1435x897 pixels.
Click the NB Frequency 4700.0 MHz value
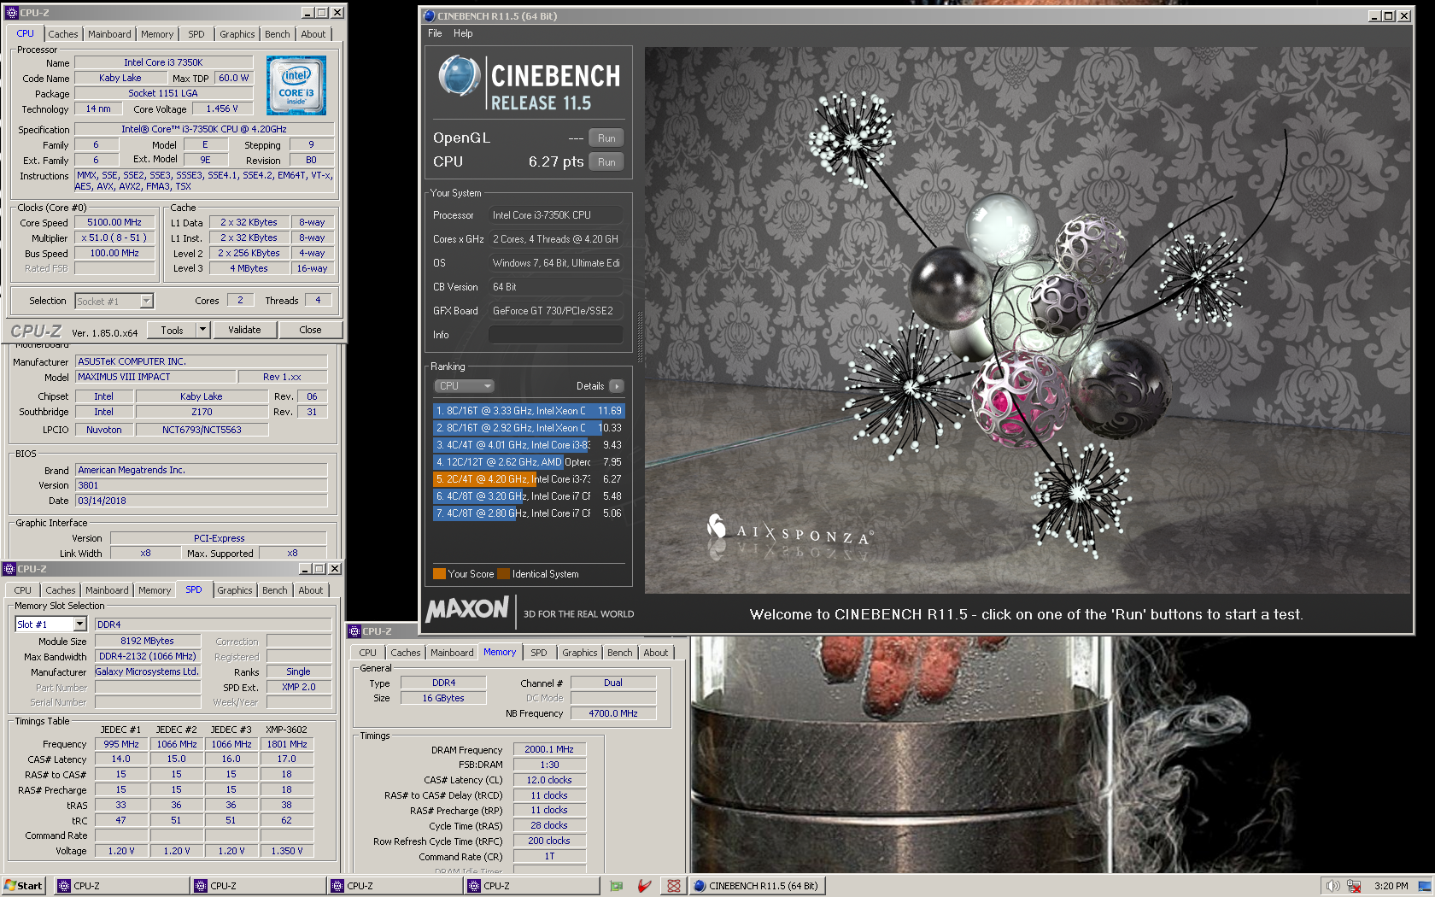(x=613, y=713)
